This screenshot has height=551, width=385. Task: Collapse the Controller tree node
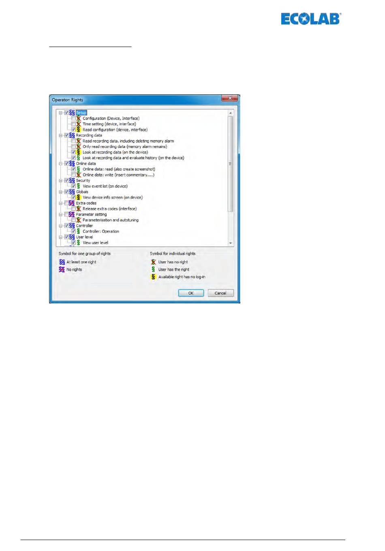point(61,226)
